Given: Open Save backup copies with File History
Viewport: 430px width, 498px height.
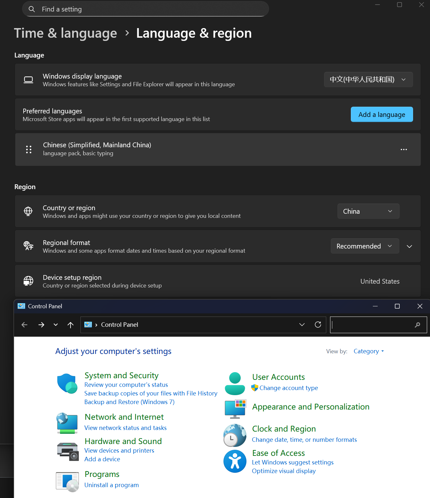Looking at the screenshot, I should point(151,393).
